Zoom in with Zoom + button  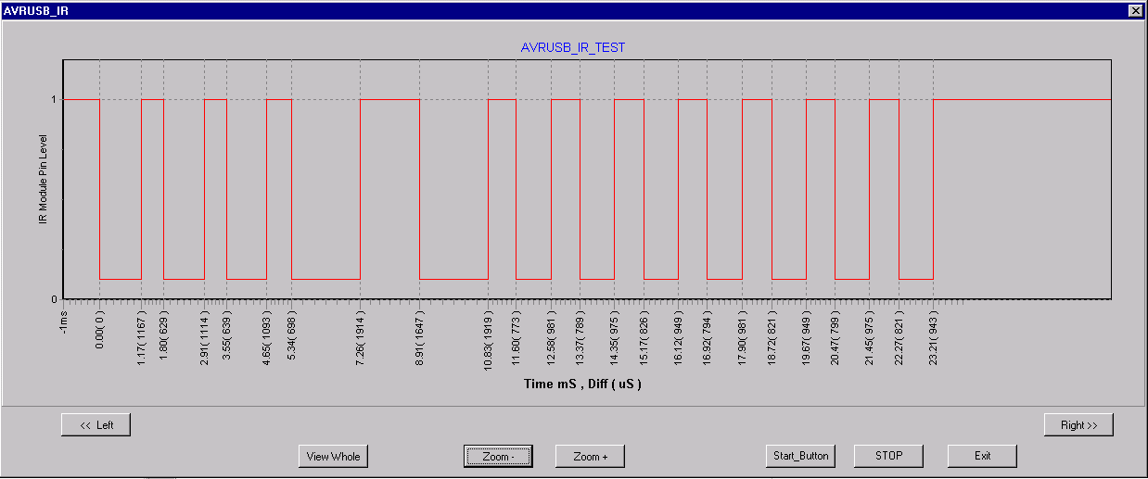pyautogui.click(x=590, y=456)
